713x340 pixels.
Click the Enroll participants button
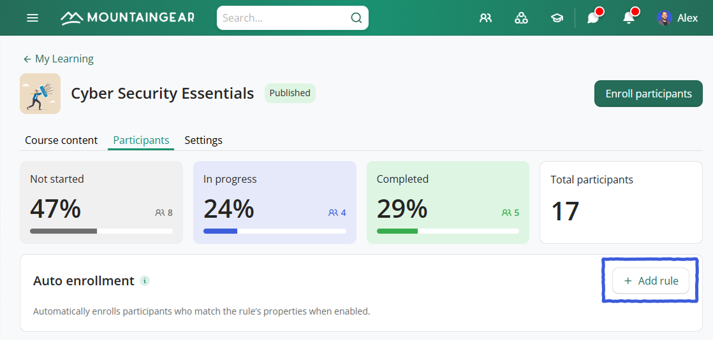648,94
